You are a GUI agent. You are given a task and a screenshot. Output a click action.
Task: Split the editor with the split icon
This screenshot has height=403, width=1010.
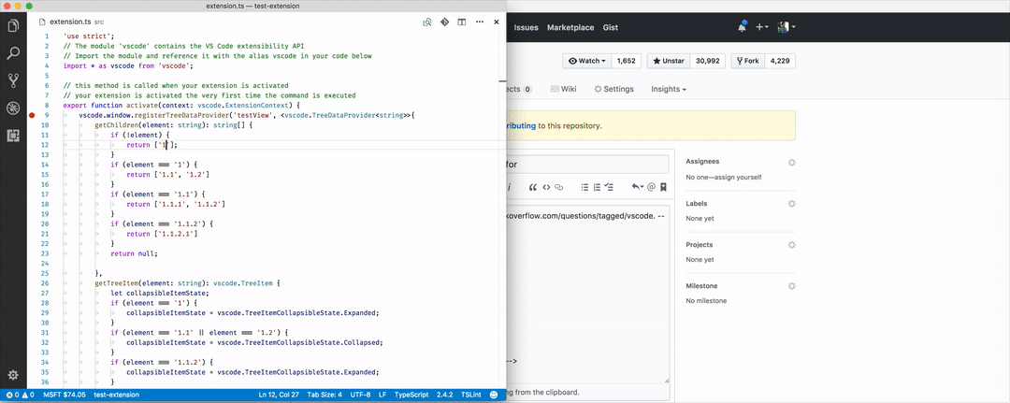click(x=462, y=22)
